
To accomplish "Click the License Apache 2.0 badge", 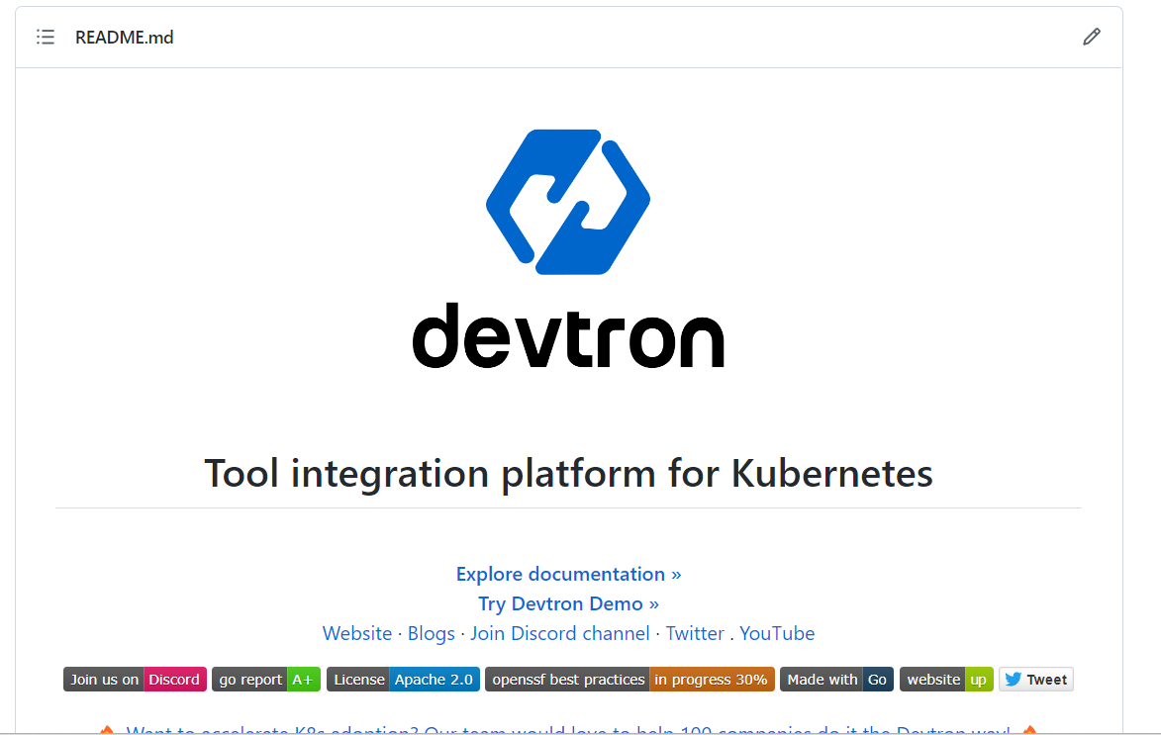I will tap(403, 680).
